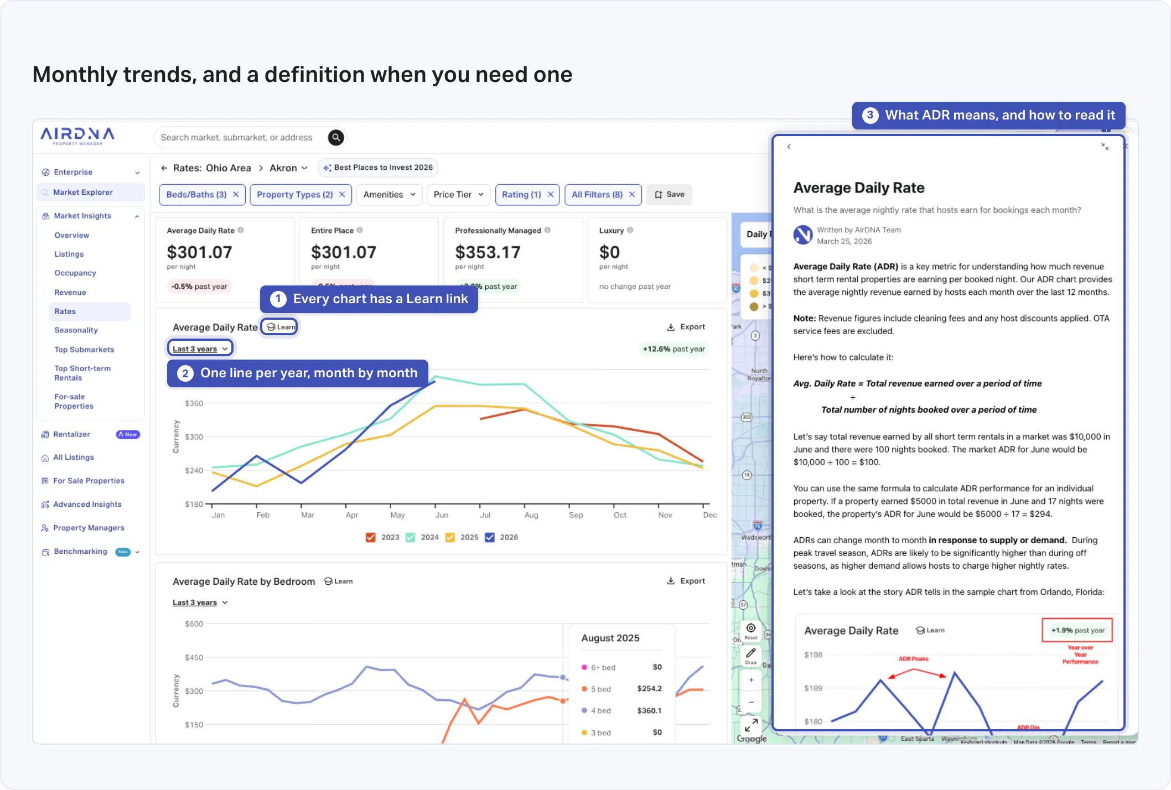The image size is (1171, 790).
Task: Export the Average Daily Rate by Bedroom chart
Action: (x=686, y=581)
